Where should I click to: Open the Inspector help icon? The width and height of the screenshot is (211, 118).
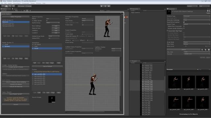point(208,11)
